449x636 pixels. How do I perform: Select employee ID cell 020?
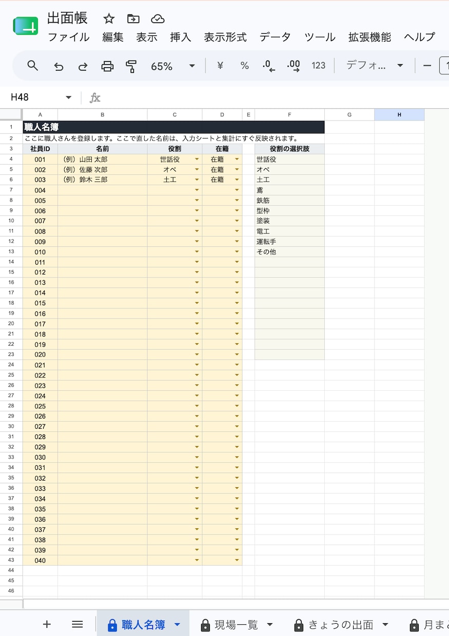pos(40,354)
